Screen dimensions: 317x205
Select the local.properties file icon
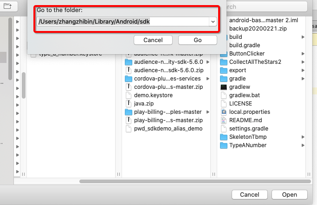(x=224, y=112)
